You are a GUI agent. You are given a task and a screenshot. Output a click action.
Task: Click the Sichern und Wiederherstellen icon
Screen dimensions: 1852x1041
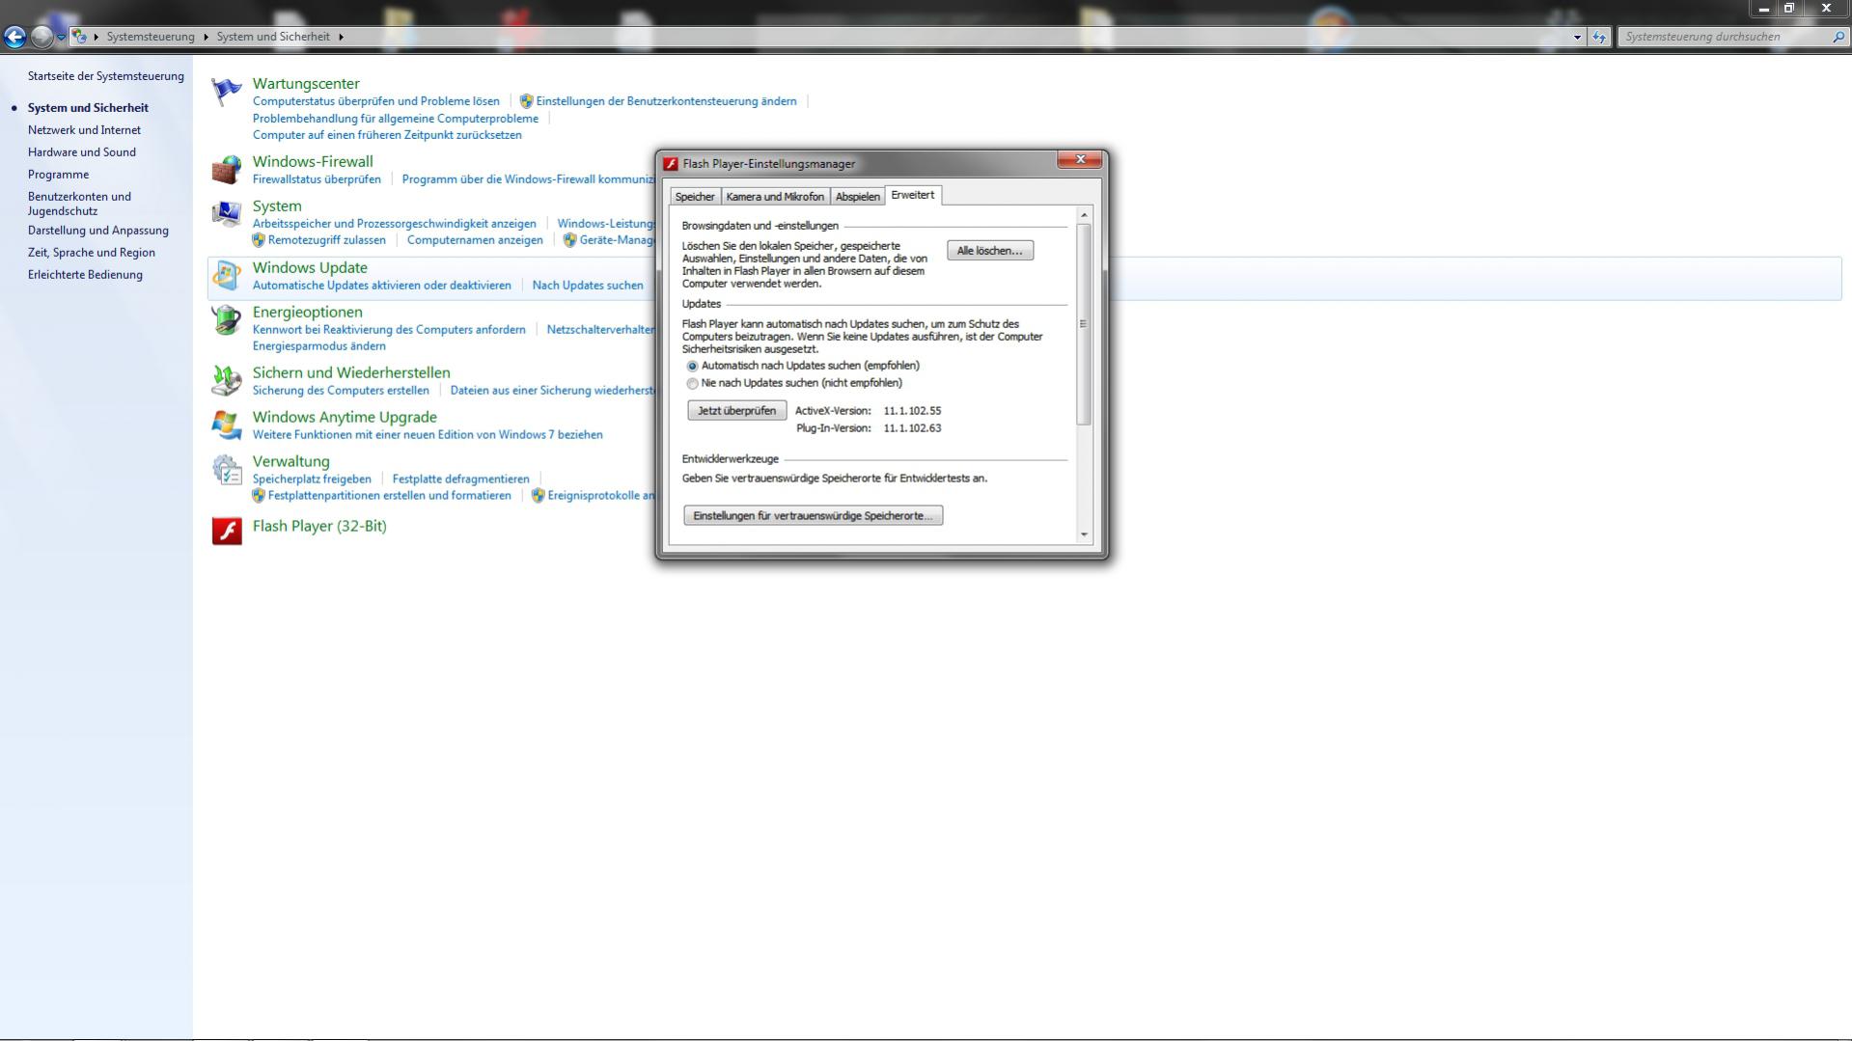(x=227, y=381)
